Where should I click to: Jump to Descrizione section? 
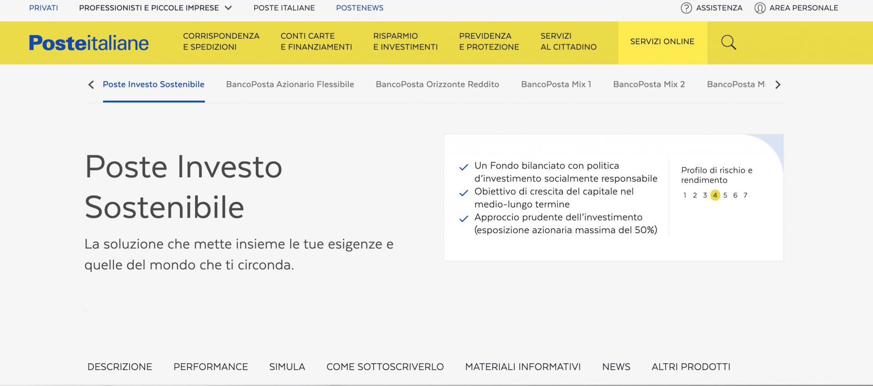tap(120, 367)
